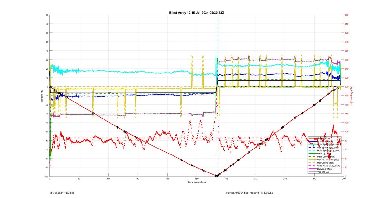Screen dimensions: 380x198
Task: Click the plot title 'Ellett Array 12 15-Jul-2024 05:30:43Z'
Action: 197,13
